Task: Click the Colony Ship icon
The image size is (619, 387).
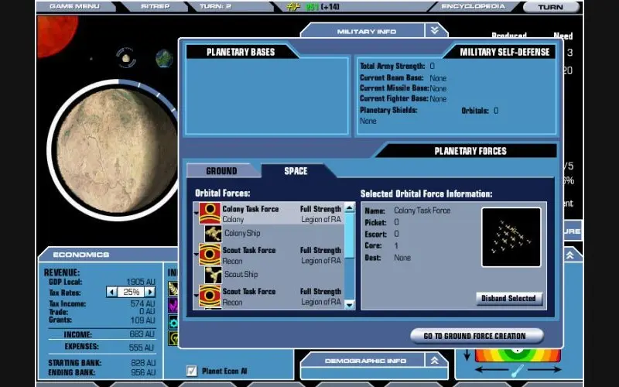Action: pyautogui.click(x=214, y=233)
